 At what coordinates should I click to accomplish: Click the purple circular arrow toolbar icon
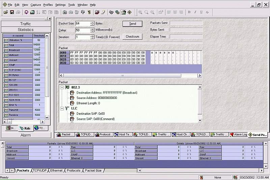coord(26,12)
